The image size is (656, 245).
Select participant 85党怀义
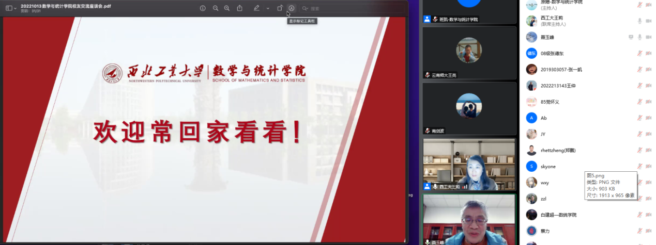point(588,102)
